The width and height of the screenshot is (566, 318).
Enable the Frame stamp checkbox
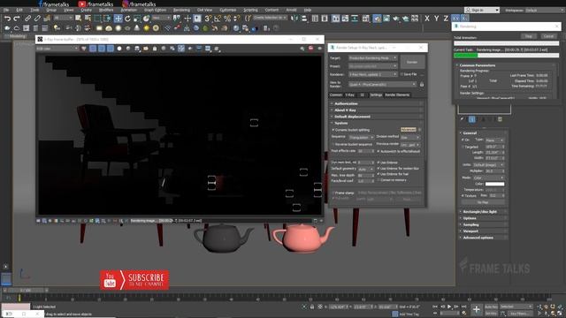pyautogui.click(x=333, y=193)
